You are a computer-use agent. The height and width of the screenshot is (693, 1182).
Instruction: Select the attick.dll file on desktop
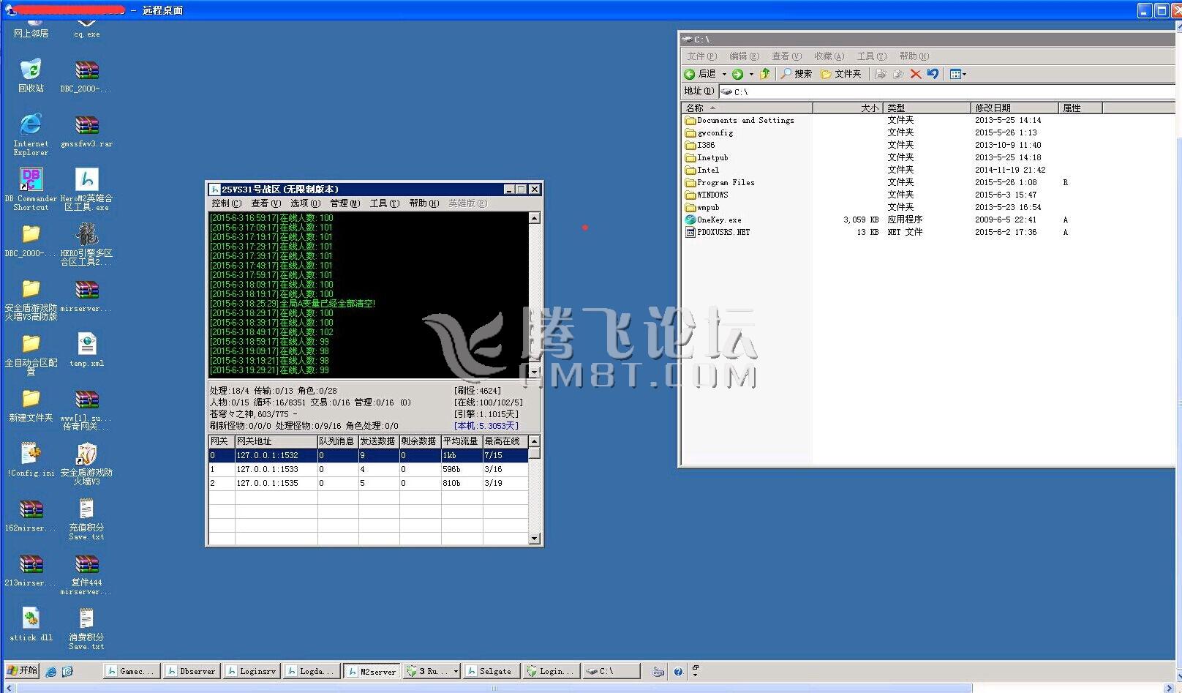[x=31, y=619]
